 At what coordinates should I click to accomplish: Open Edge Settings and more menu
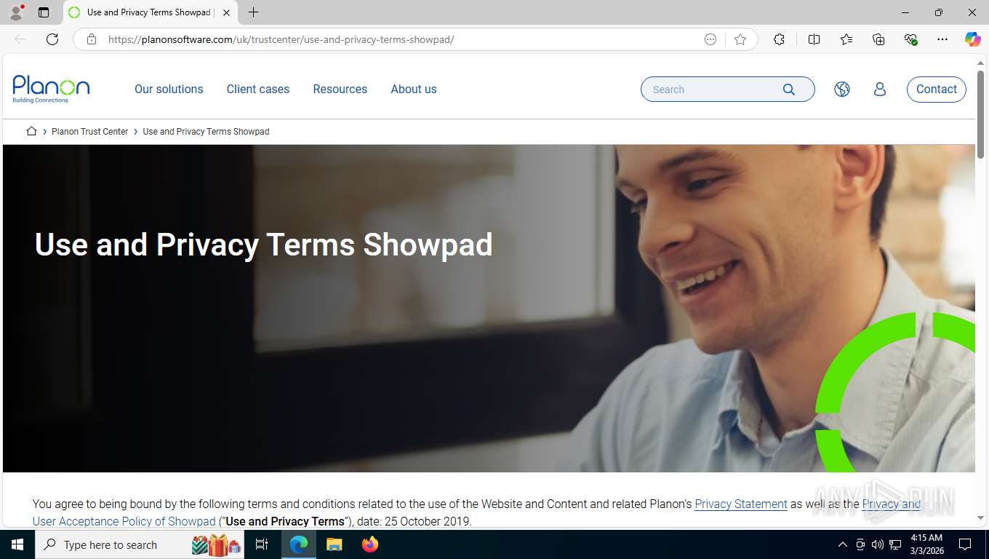[942, 39]
